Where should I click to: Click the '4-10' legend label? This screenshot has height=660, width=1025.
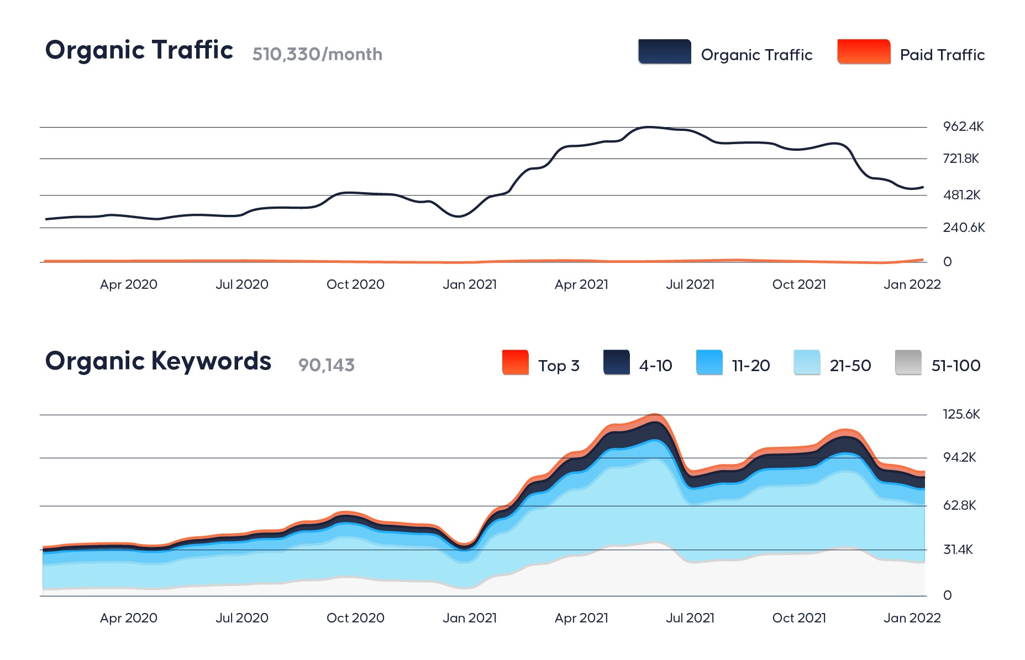tap(655, 366)
